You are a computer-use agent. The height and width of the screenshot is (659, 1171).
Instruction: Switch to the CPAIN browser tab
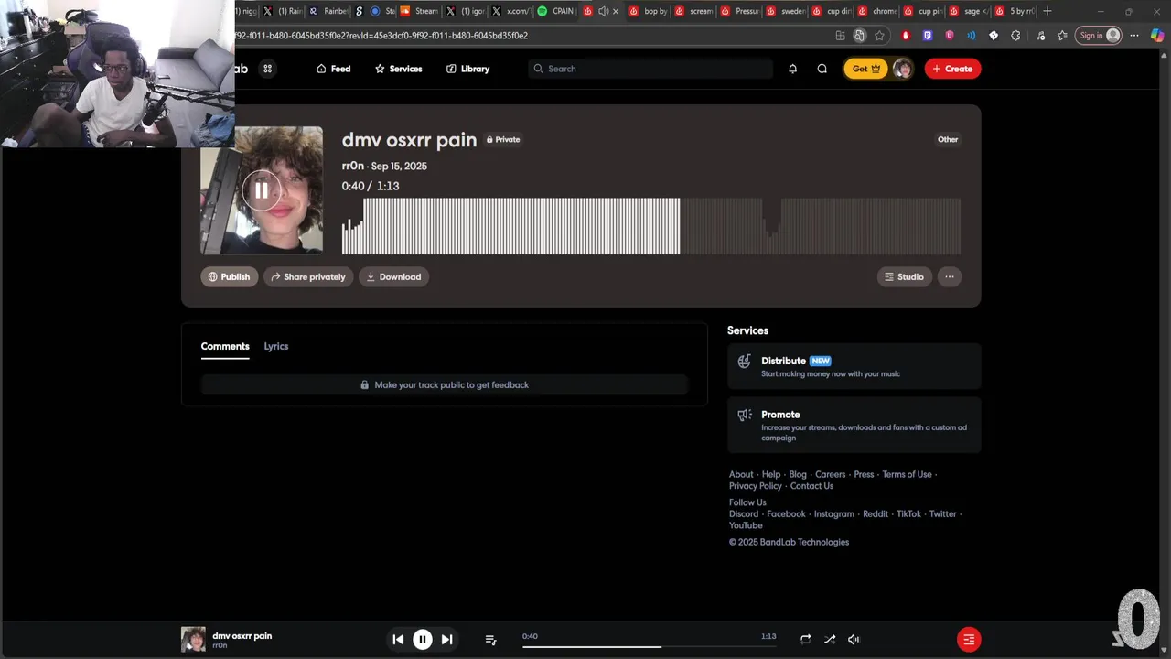(555, 11)
